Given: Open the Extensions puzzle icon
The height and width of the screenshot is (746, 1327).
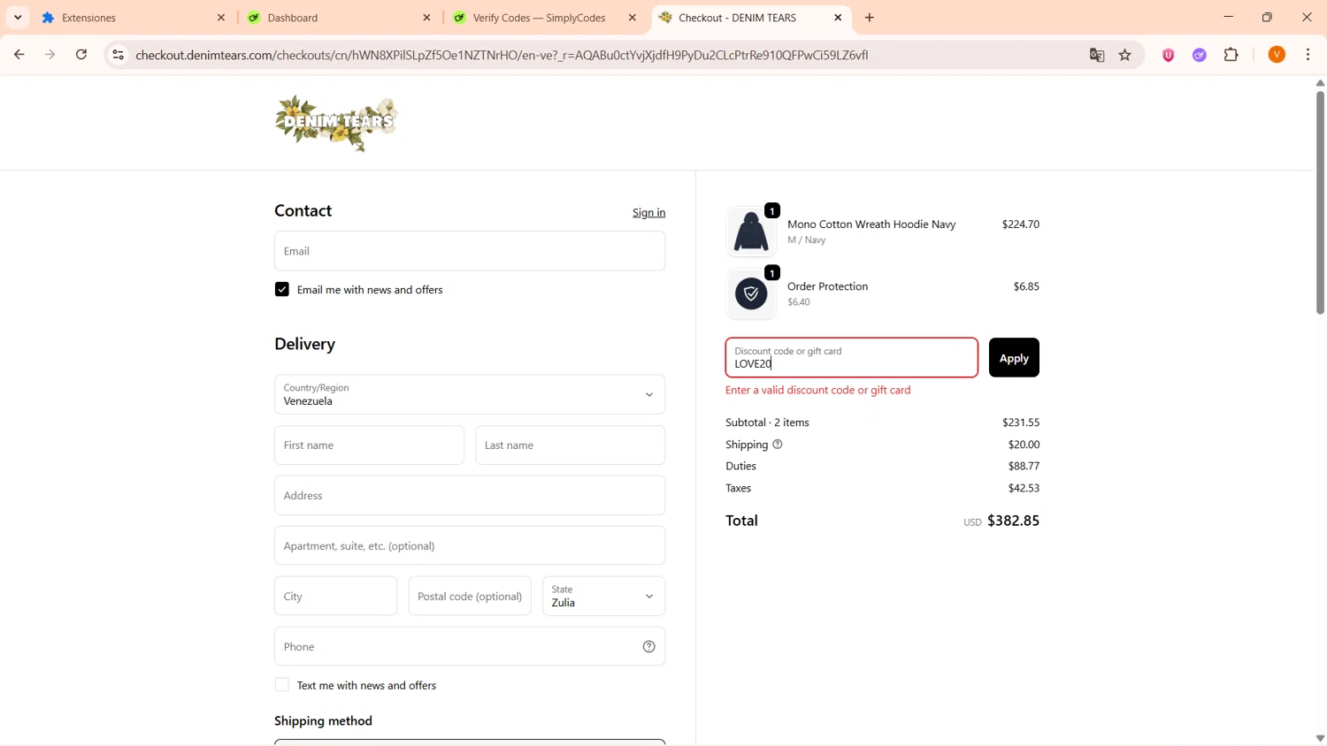Looking at the screenshot, I should (1231, 55).
